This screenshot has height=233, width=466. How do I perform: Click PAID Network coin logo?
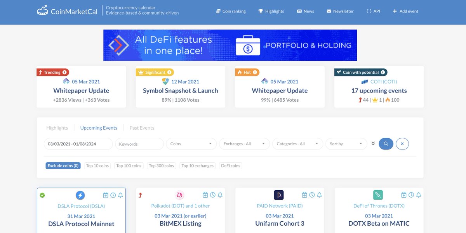point(279,195)
